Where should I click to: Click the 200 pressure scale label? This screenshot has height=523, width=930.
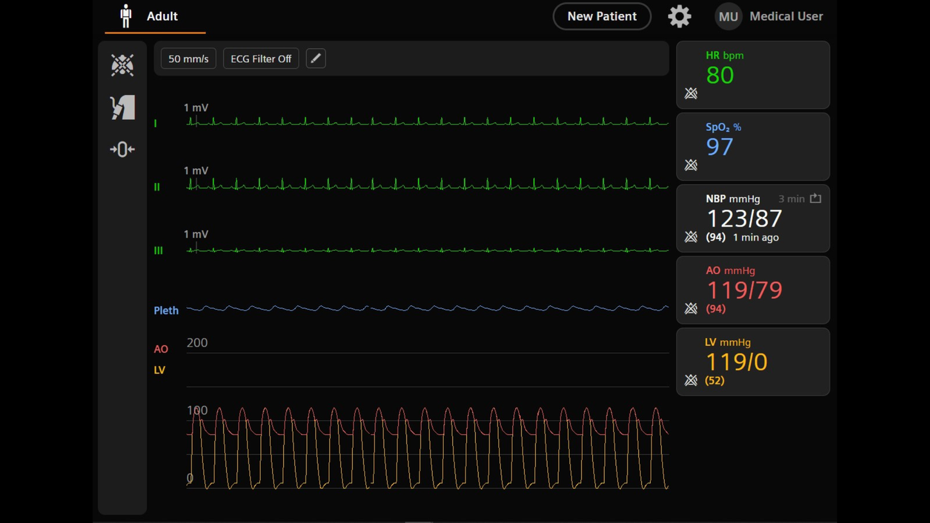click(x=197, y=343)
